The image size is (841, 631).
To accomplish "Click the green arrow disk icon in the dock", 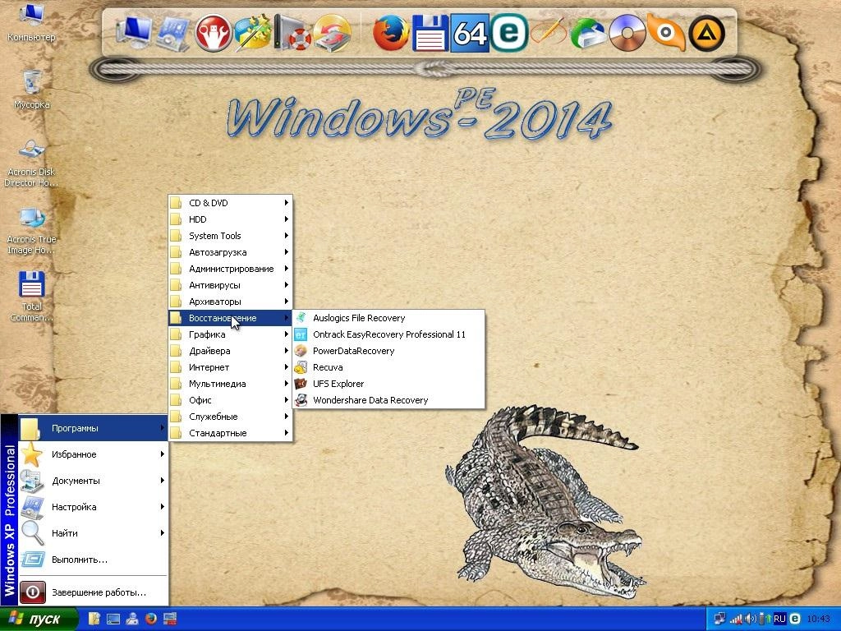I will 588,33.
